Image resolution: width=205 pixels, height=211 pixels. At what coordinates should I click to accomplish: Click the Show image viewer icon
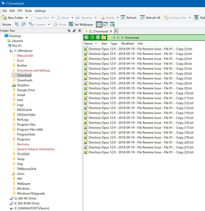55,24
